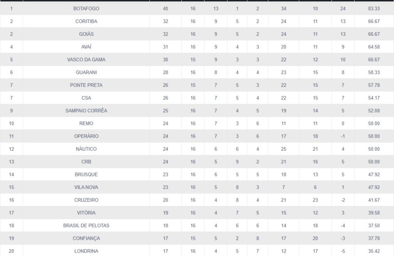
Task: Click the Botafogo team name
Action: 86,8
